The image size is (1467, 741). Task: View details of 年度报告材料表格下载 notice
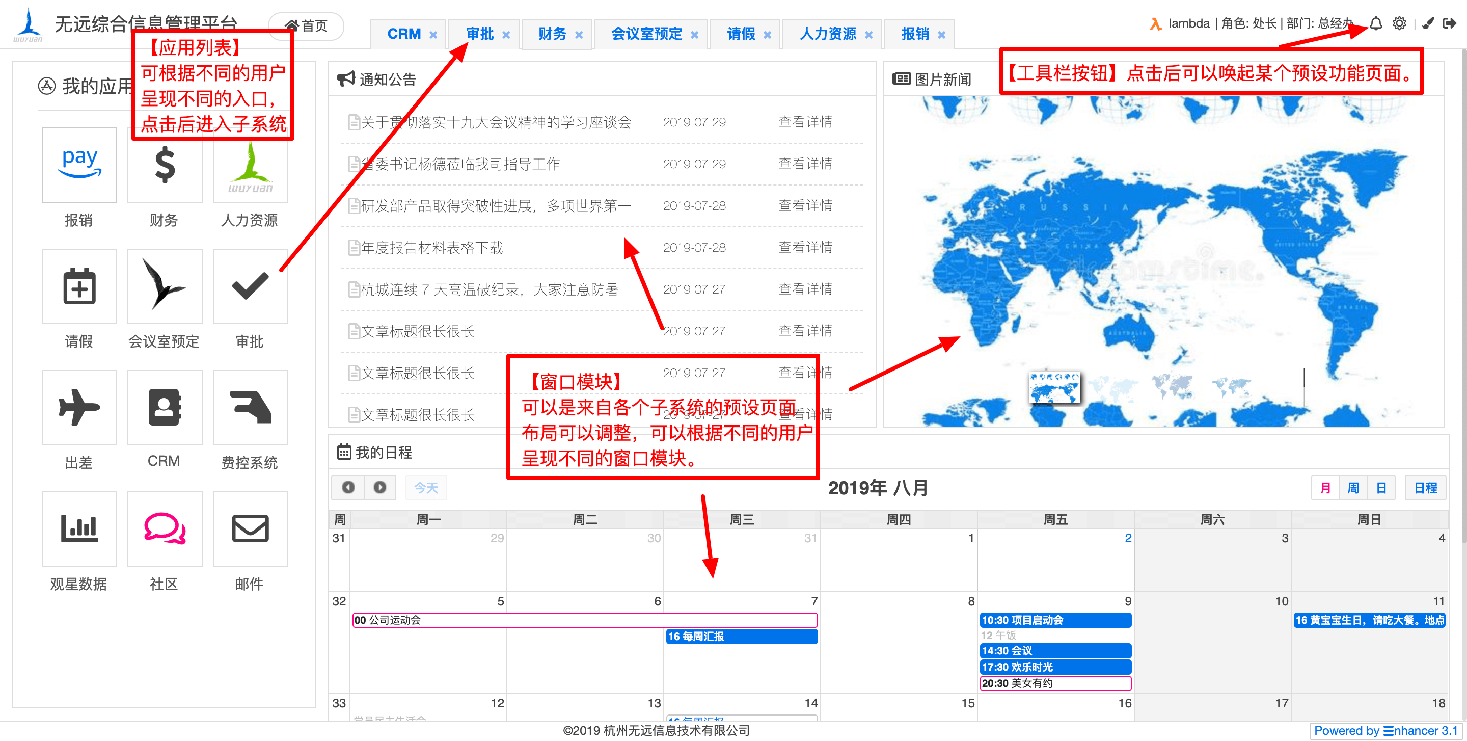tap(805, 247)
